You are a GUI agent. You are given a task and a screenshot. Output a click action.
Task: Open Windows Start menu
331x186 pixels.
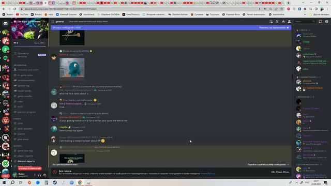pos(4,182)
